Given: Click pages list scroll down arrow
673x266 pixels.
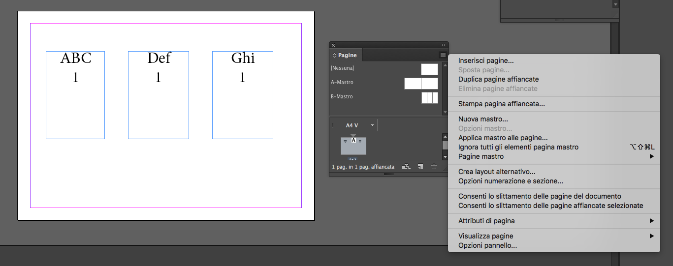Looking at the screenshot, I should click(445, 157).
